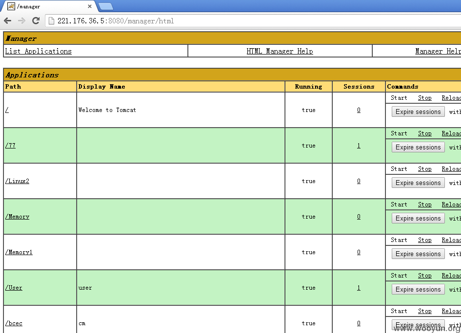Select the /manager tab
The image size is (461, 333).
click(x=50, y=6)
